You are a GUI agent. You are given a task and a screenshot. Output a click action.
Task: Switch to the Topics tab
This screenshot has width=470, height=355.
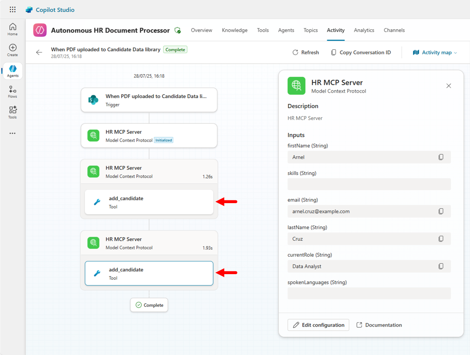click(311, 30)
